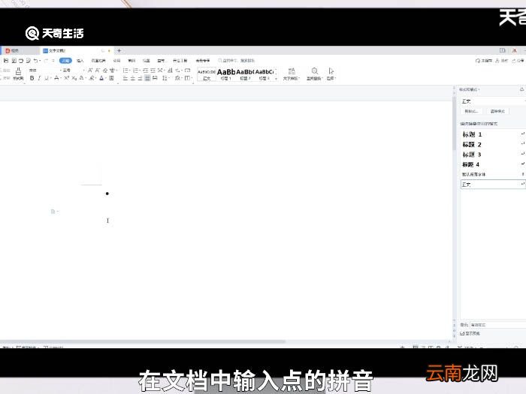526x394 pixels.
Task: Click the Clear Format button in panel
Action: coord(497,111)
